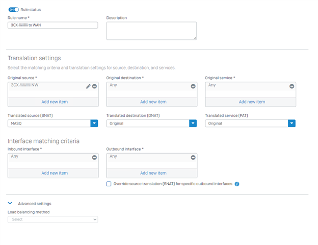Show info about SNAT override option

click(237, 184)
